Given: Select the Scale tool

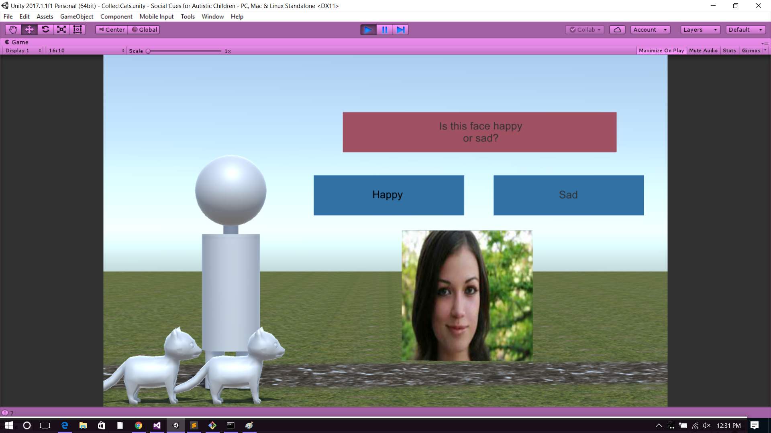Looking at the screenshot, I should point(61,30).
